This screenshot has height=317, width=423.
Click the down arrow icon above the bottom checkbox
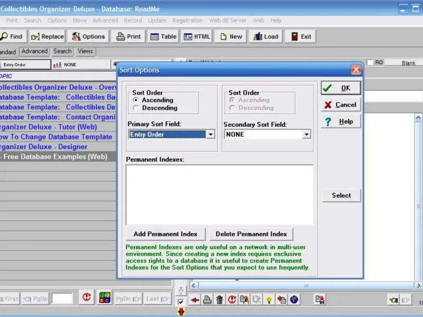tap(181, 291)
